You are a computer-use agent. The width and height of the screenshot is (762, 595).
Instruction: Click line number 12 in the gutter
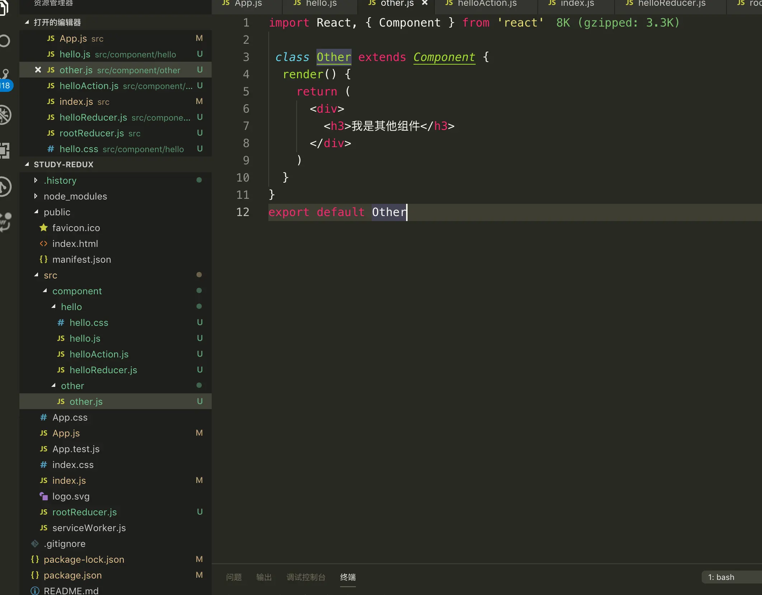point(243,212)
